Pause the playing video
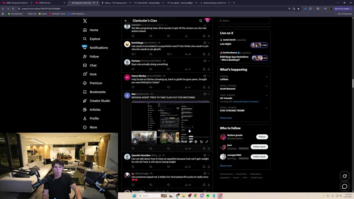Screen dimensions: 354x199 pos(135,142)
